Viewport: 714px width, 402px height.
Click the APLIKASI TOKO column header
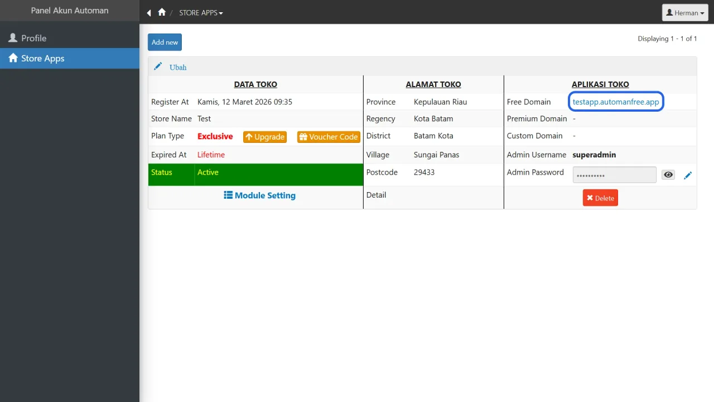[x=600, y=84]
